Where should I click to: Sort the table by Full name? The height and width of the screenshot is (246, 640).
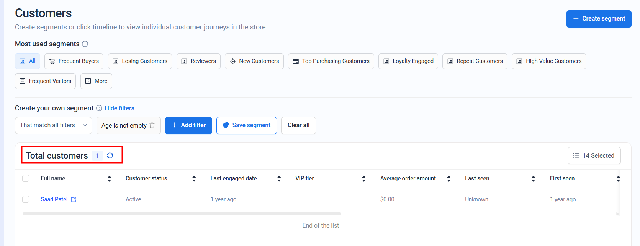(109, 178)
